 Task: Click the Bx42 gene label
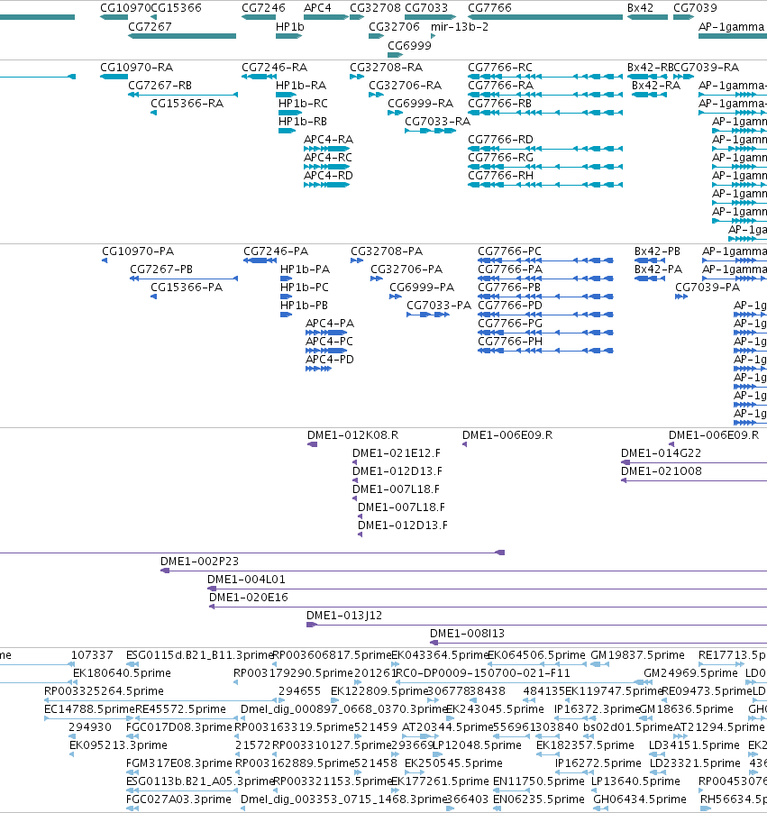pyautogui.click(x=641, y=8)
